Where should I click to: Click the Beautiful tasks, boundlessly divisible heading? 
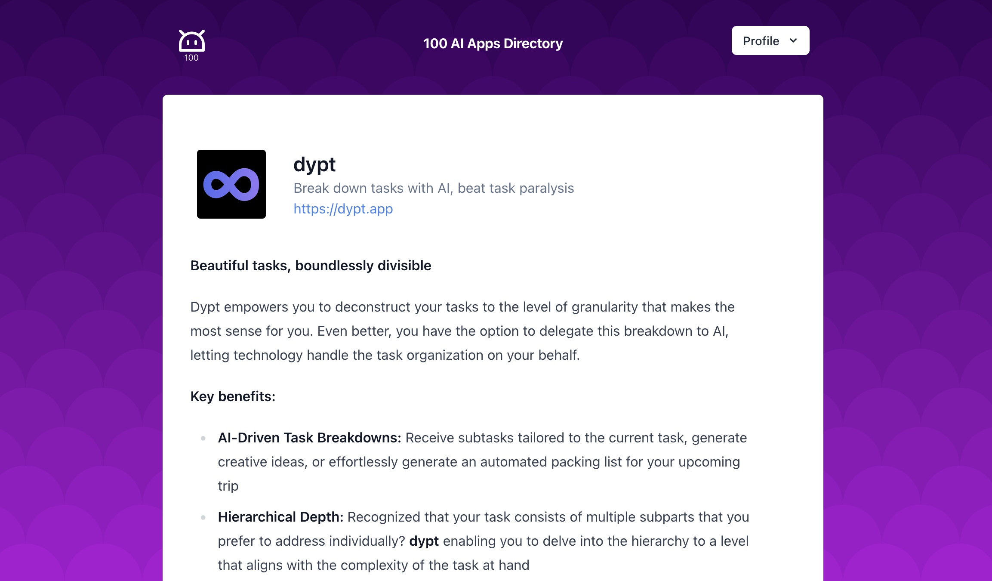click(x=311, y=266)
